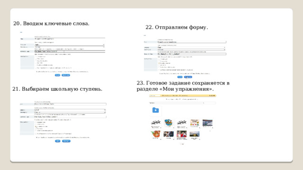
Task: Click the keywords field in the step 21 form
Action: (x=71, y=117)
